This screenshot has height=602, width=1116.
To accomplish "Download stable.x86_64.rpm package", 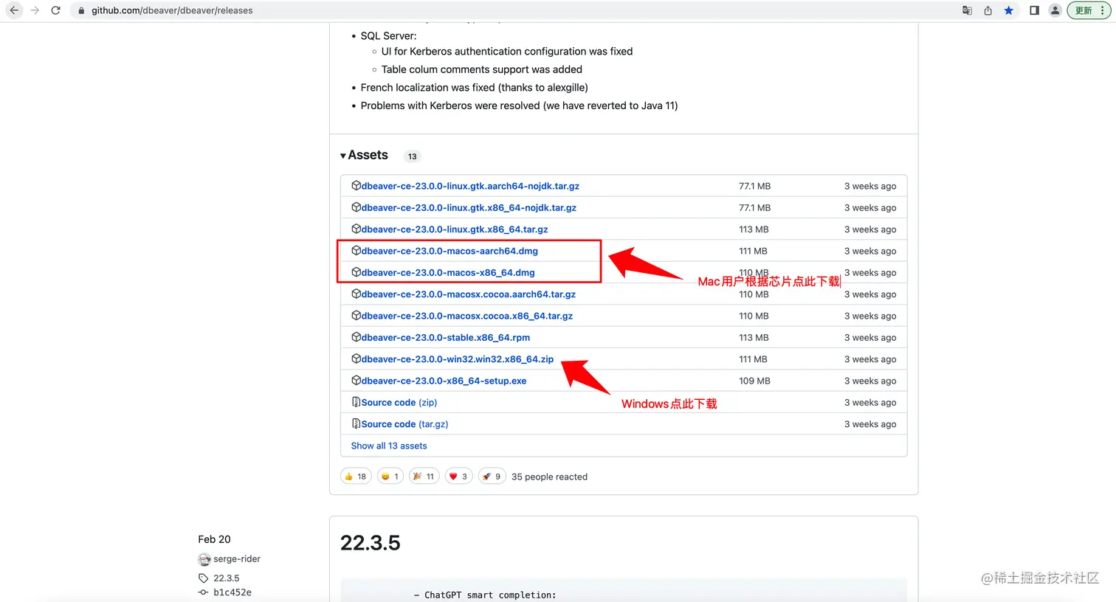I will (x=446, y=337).
